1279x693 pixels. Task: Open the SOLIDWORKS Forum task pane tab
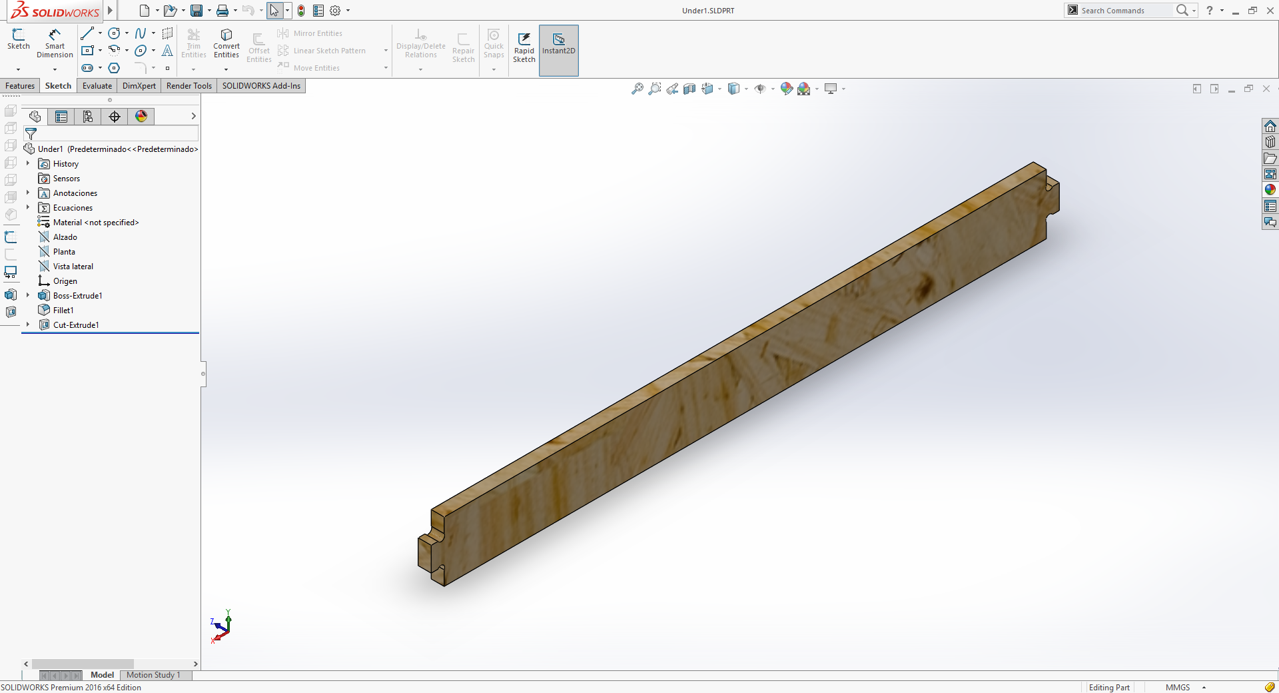pos(1270,222)
